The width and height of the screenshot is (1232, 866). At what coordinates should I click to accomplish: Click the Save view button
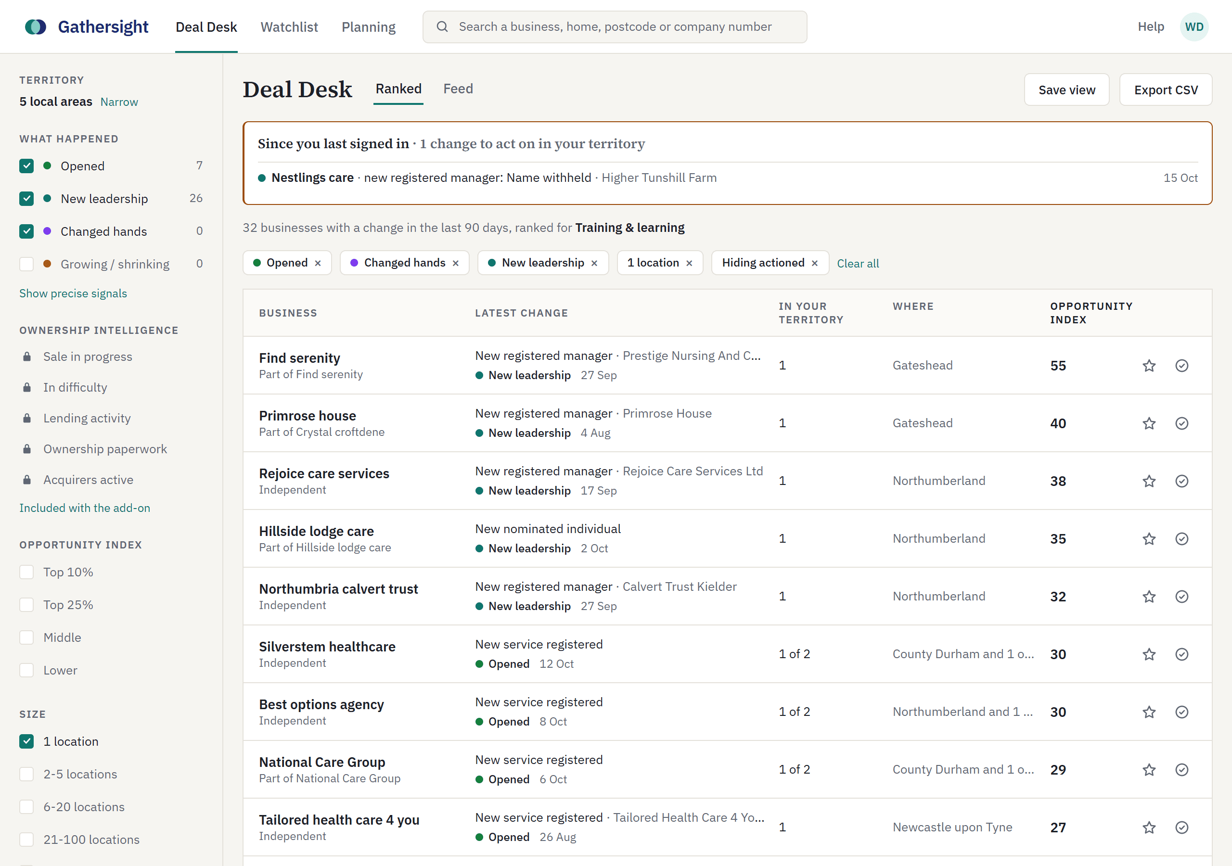coord(1067,89)
